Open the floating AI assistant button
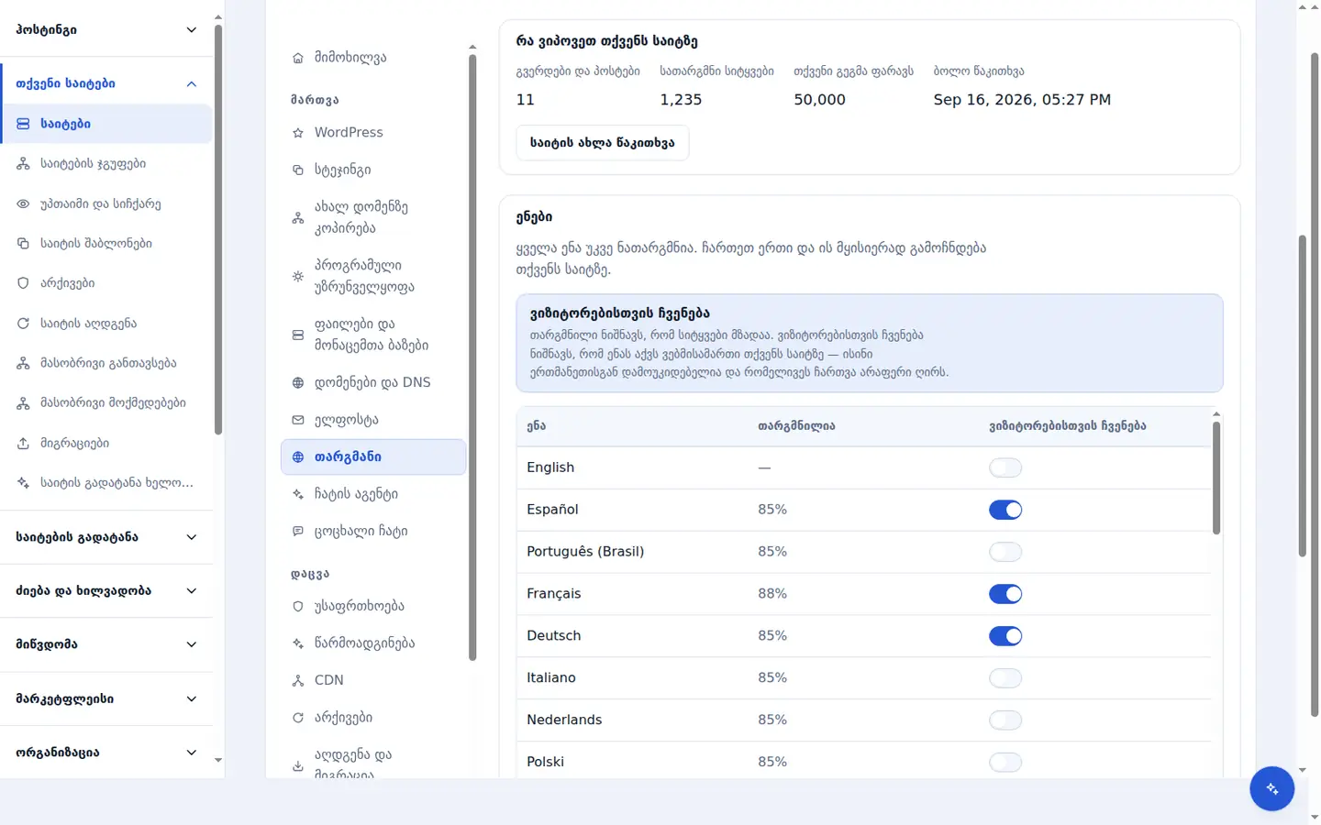The height and width of the screenshot is (825, 1321). tap(1272, 788)
